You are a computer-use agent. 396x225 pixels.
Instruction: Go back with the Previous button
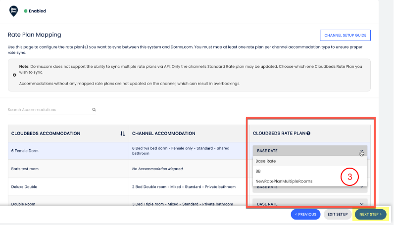(305, 215)
